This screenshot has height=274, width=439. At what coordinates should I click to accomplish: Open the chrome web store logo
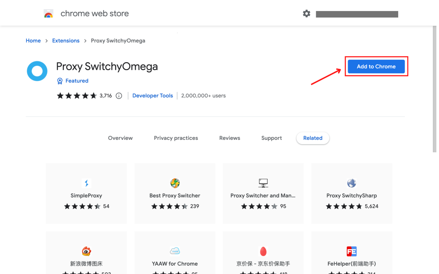[x=48, y=13]
